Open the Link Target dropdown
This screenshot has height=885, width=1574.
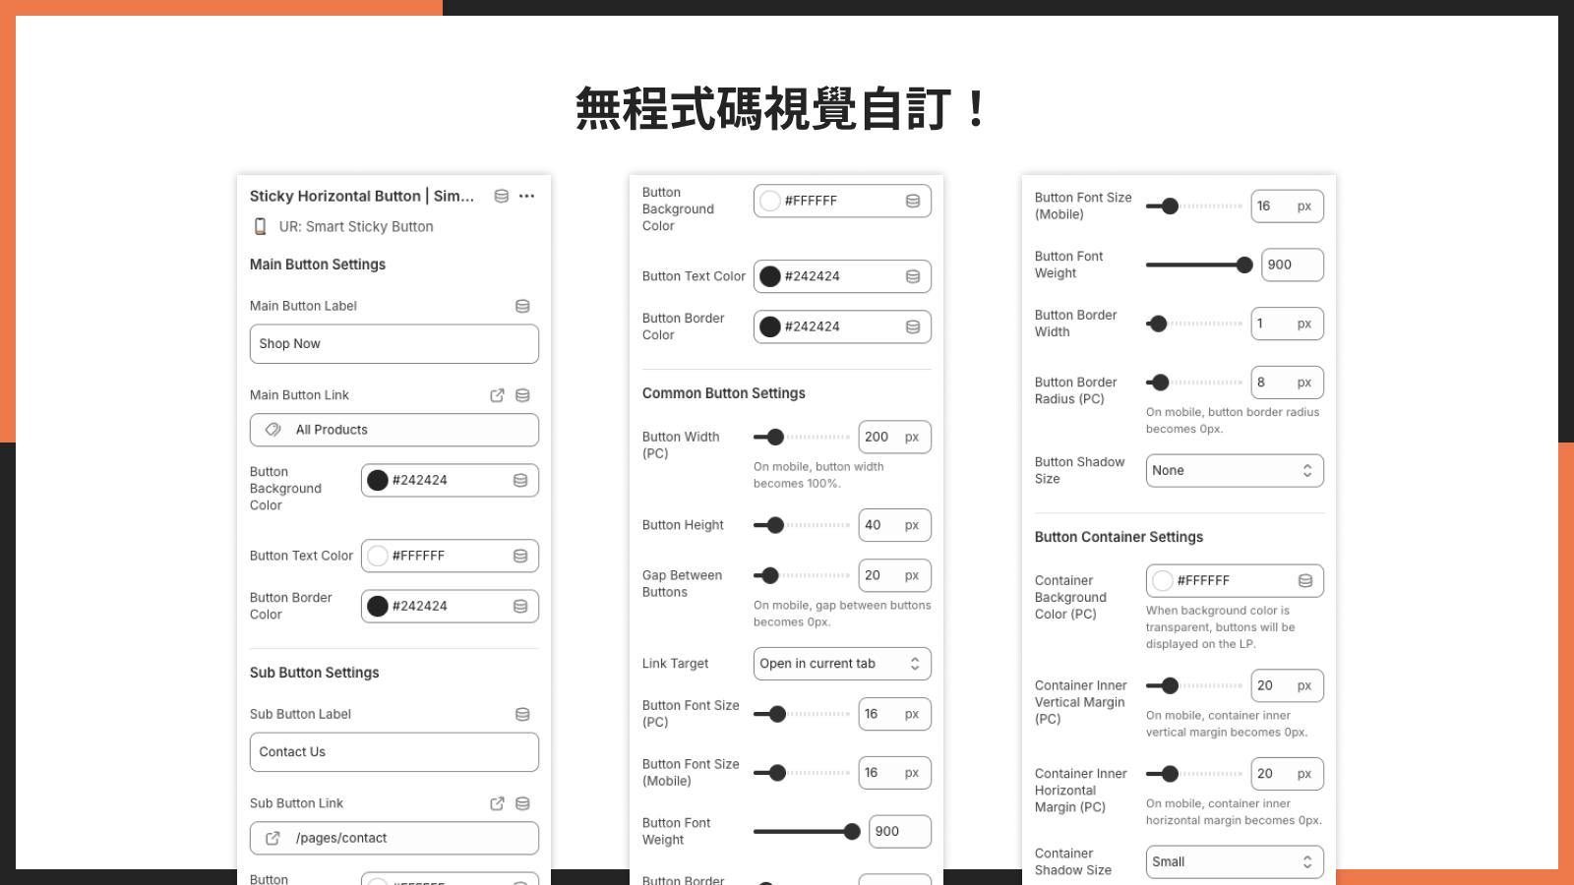pyautogui.click(x=842, y=664)
